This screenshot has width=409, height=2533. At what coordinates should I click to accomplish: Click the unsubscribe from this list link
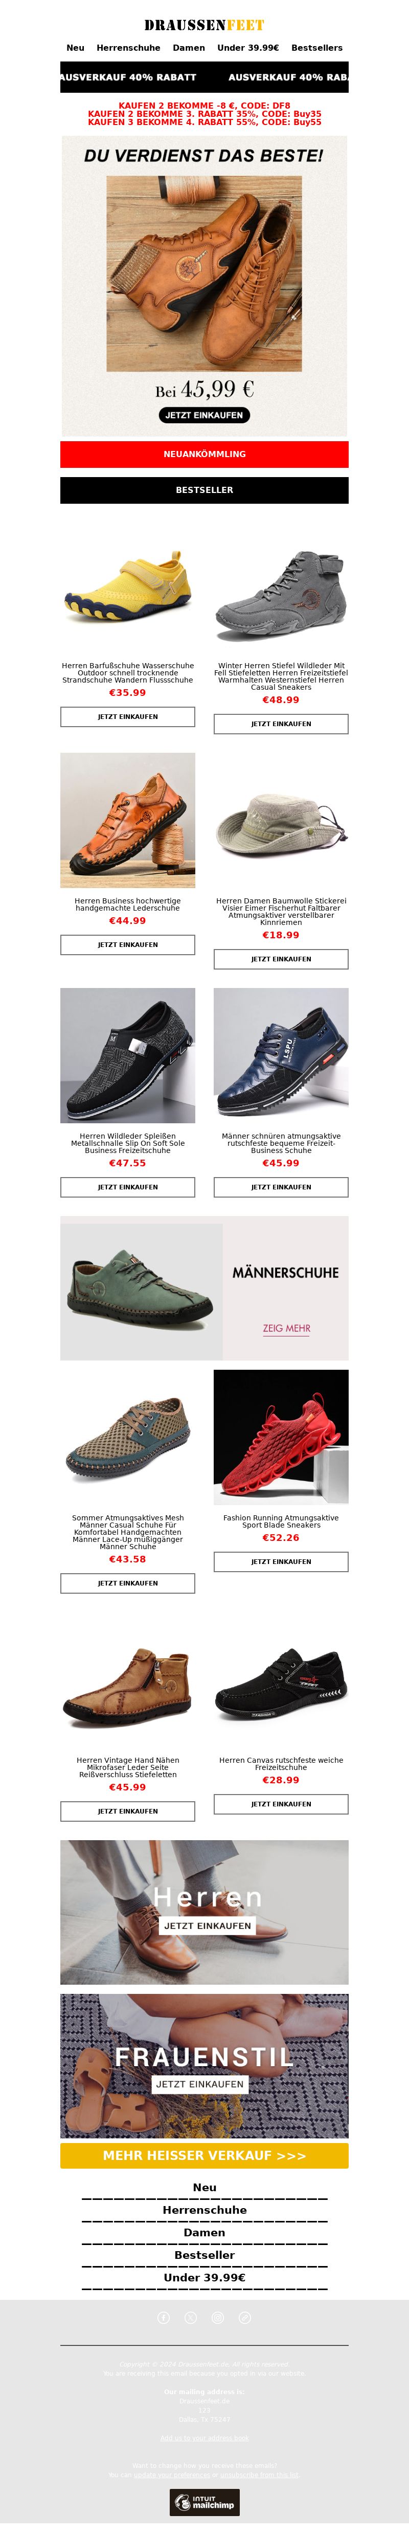[x=260, y=2474]
